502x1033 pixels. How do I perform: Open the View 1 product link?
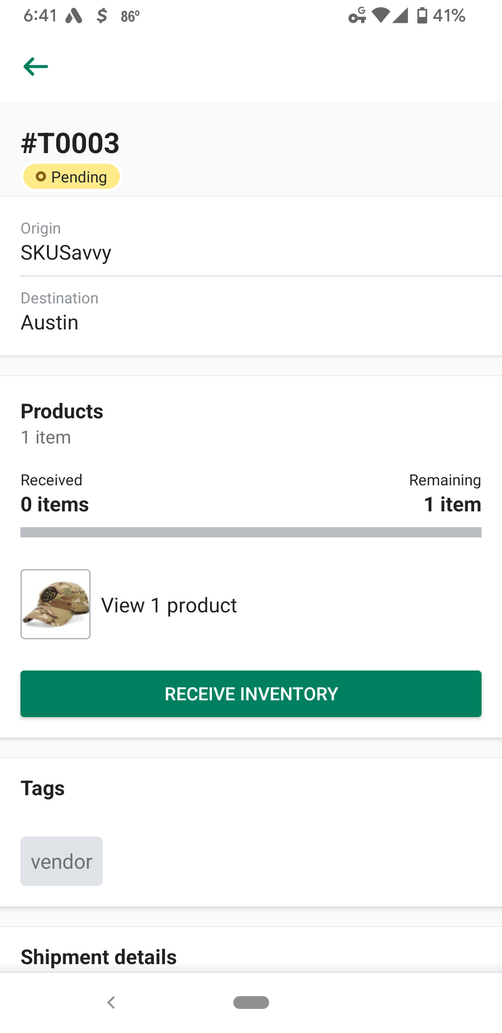point(169,605)
